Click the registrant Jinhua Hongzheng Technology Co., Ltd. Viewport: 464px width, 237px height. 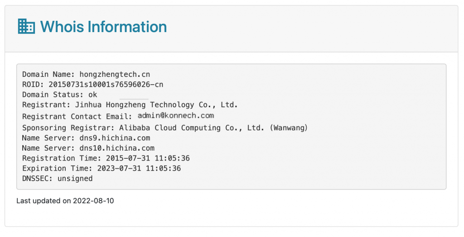pyautogui.click(x=156, y=104)
